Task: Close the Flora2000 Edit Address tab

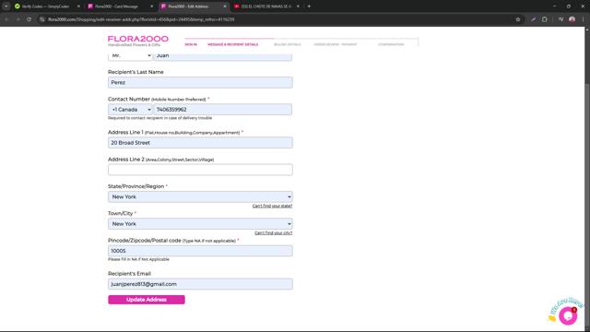Action: (225, 6)
